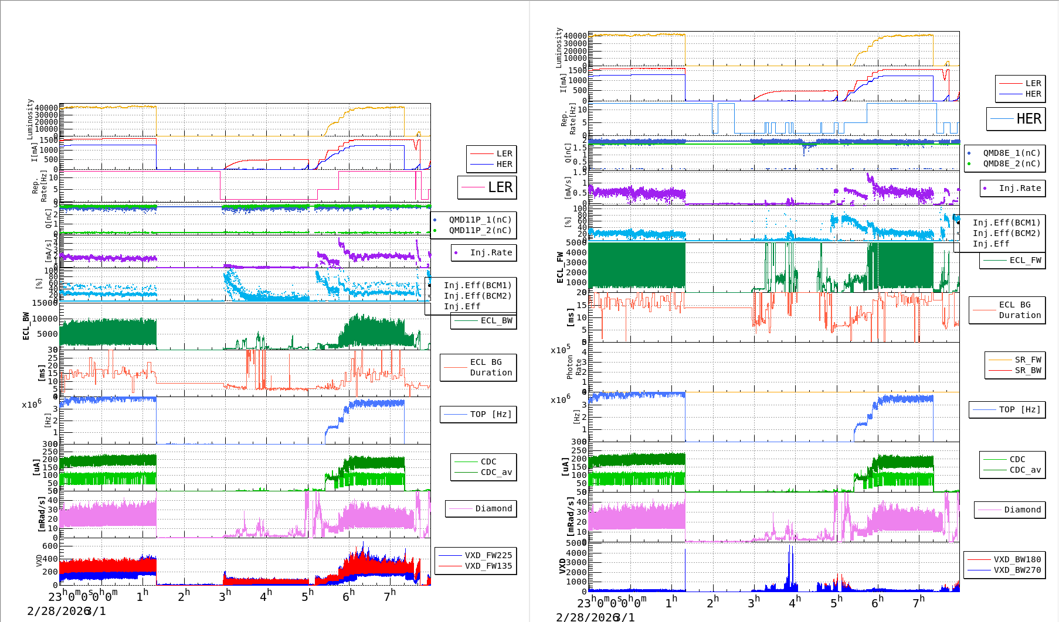The height and width of the screenshot is (622, 1059).
Task: Click the ECL_BW legend entry
Action: [484, 321]
